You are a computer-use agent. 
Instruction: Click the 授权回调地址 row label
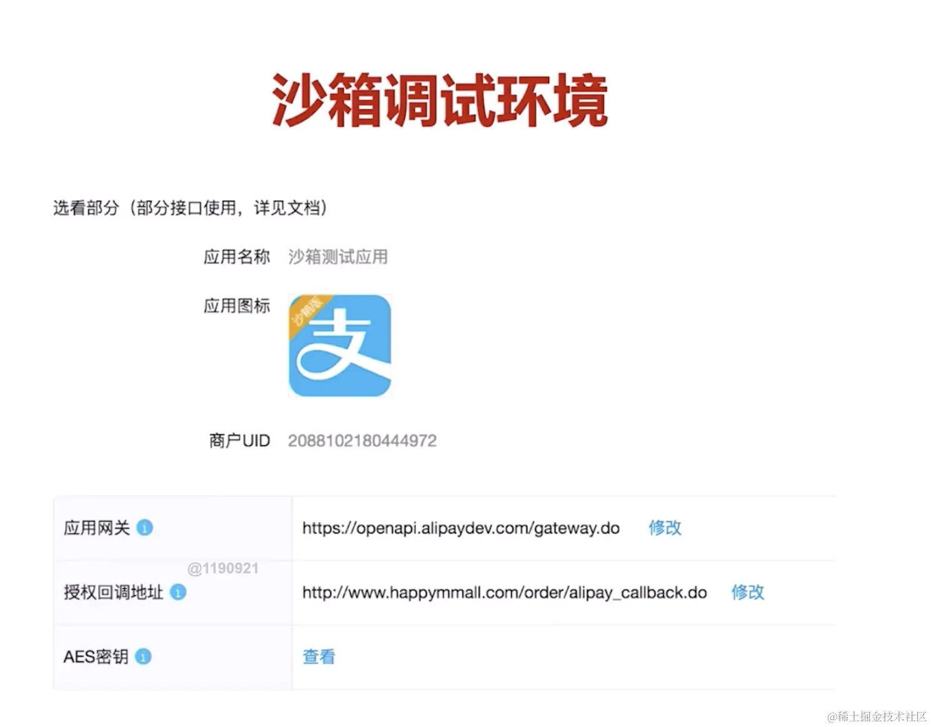tap(114, 592)
